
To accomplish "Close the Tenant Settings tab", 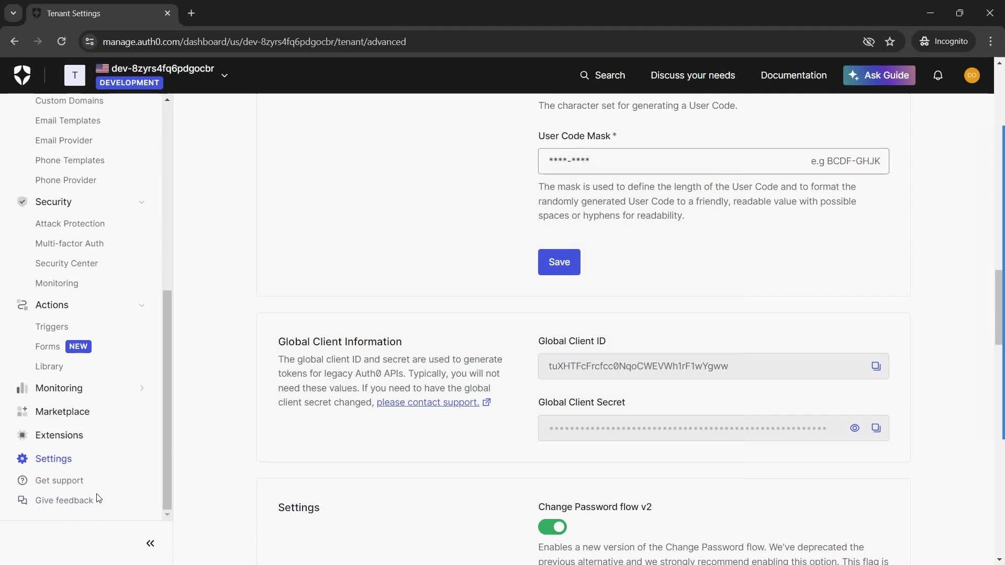I will point(167,13).
